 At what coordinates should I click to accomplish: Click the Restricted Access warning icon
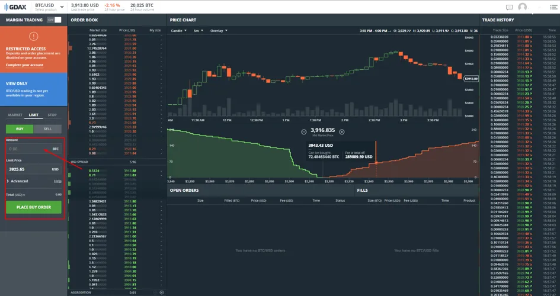pyautogui.click(x=34, y=36)
